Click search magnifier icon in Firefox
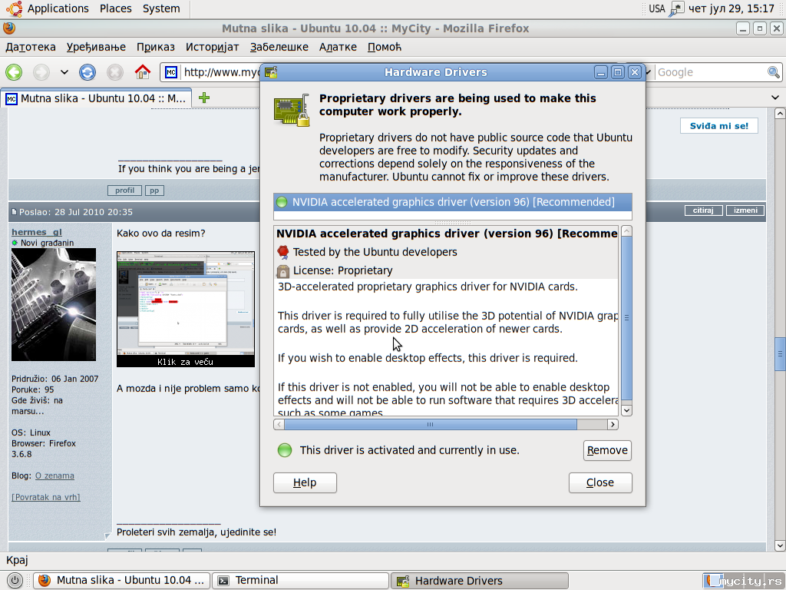The width and height of the screenshot is (786, 590). coord(774,72)
